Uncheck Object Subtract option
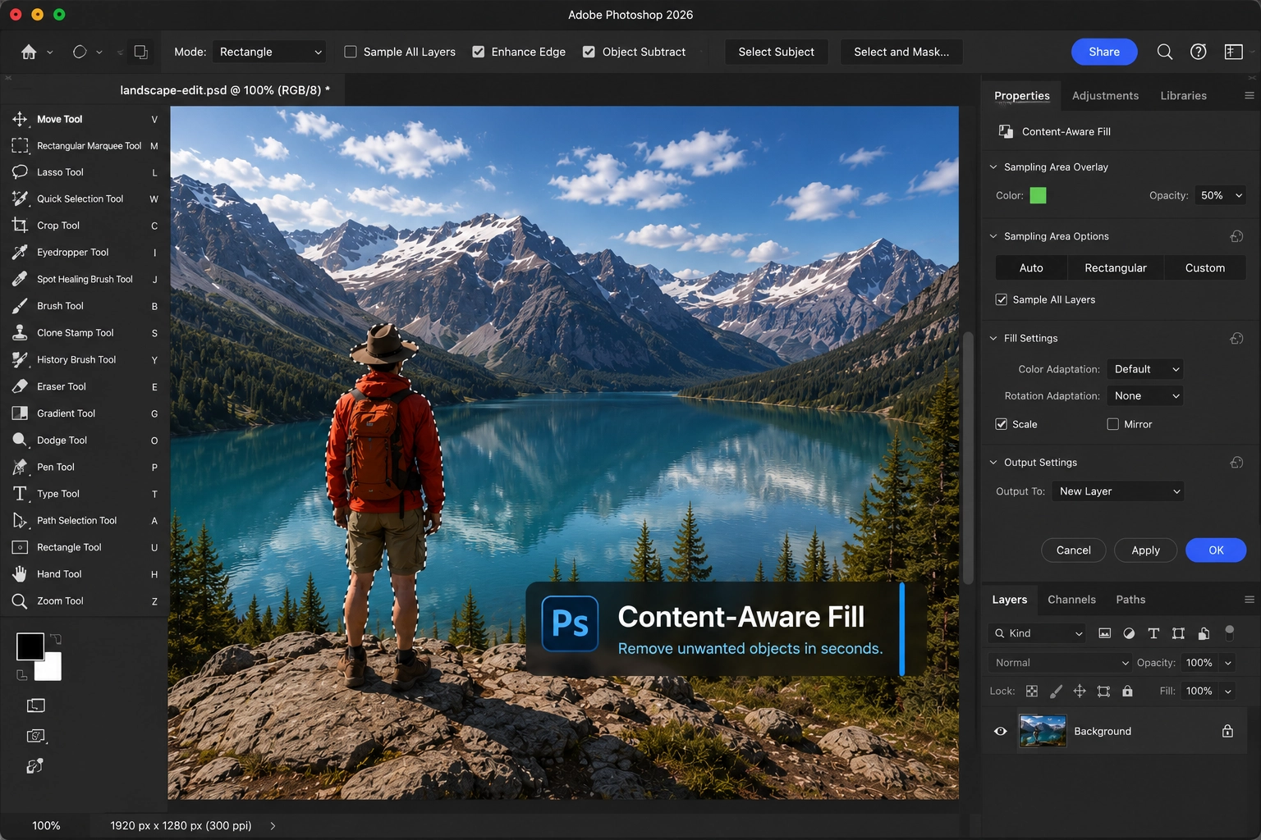This screenshot has width=1261, height=840. point(589,52)
